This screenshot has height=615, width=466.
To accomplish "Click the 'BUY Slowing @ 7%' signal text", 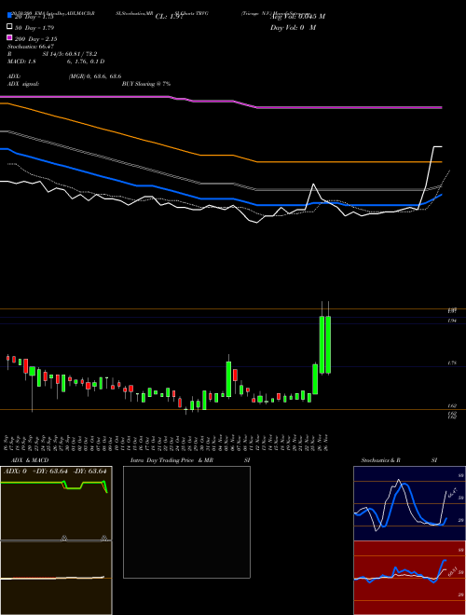I will [146, 84].
